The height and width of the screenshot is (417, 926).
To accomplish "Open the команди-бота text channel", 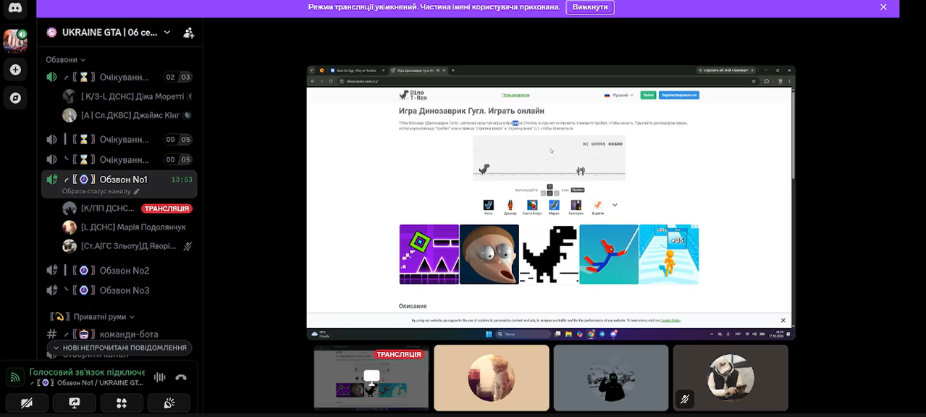I will [119, 334].
